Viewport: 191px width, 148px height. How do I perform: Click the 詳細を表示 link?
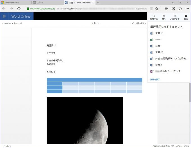point(155,80)
